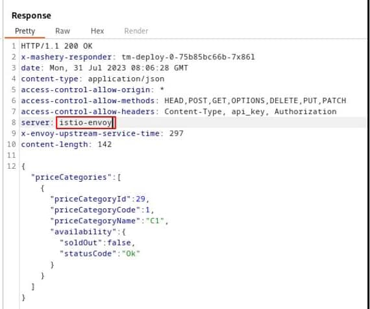Click the server header name
This screenshot has width=370, height=309.
click(x=35, y=123)
